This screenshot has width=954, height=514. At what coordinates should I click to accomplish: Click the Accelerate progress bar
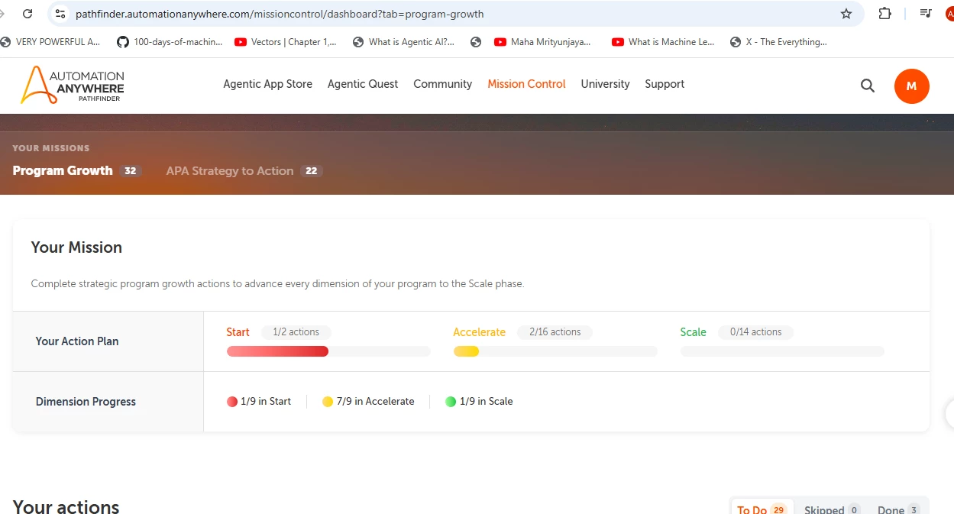[555, 351]
